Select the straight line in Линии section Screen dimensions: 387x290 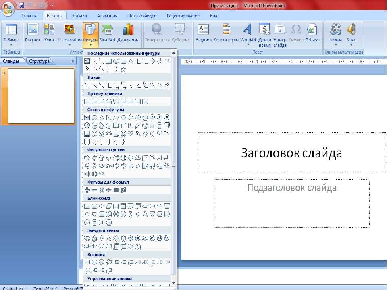pyautogui.click(x=87, y=85)
